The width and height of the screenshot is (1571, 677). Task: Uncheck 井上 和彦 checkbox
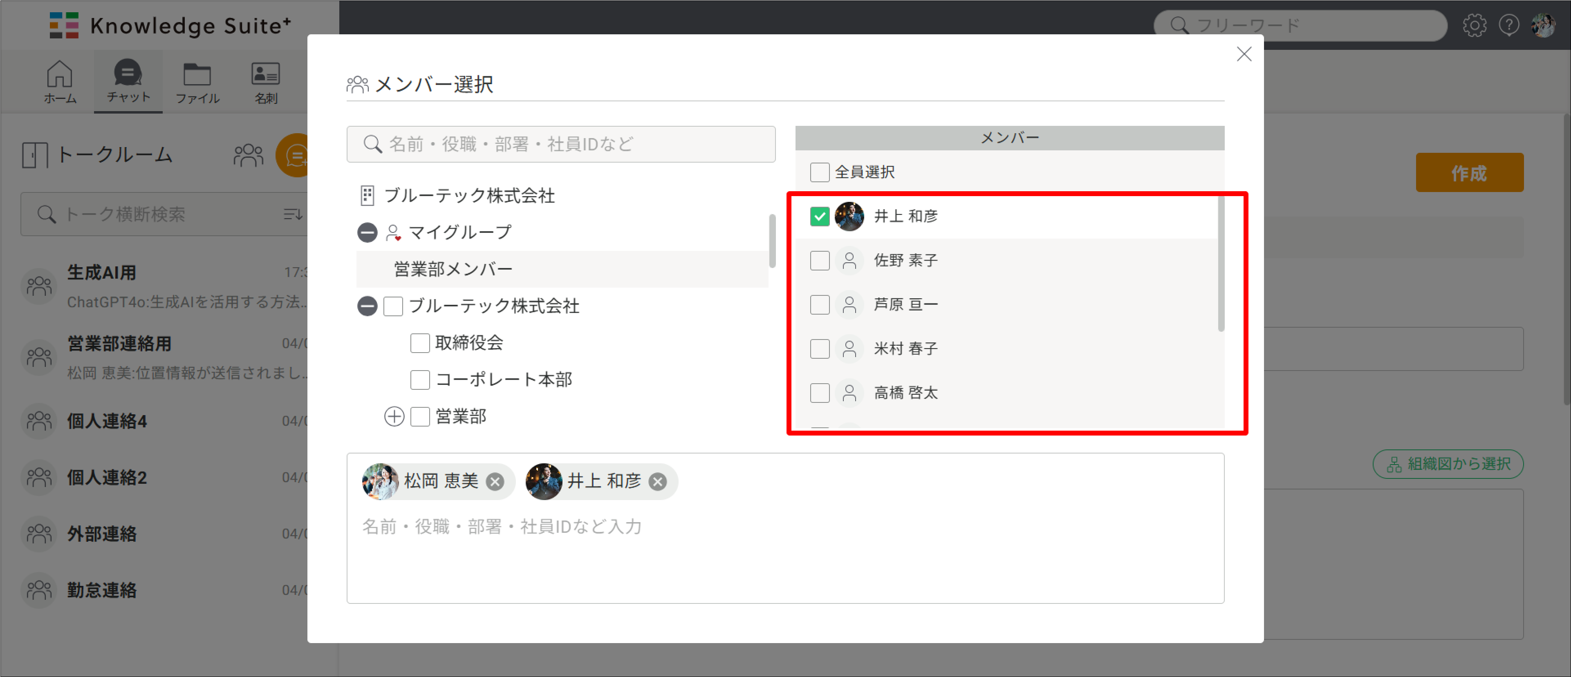point(819,216)
